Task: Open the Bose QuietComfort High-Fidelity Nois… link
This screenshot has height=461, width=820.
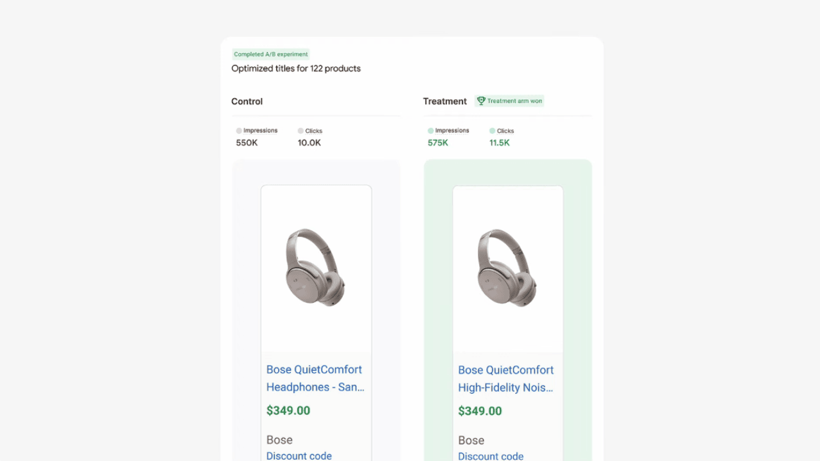Action: point(506,378)
